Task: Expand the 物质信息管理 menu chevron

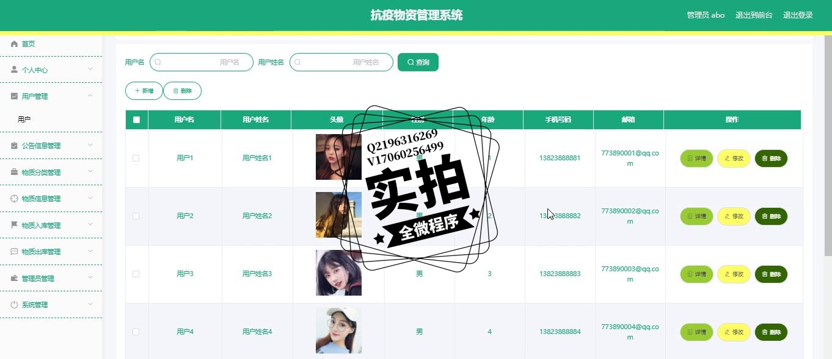Action: point(90,198)
